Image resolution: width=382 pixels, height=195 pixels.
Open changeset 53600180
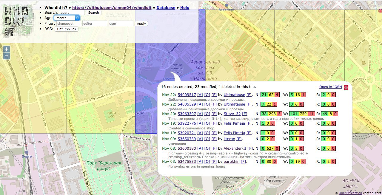click(x=187, y=148)
